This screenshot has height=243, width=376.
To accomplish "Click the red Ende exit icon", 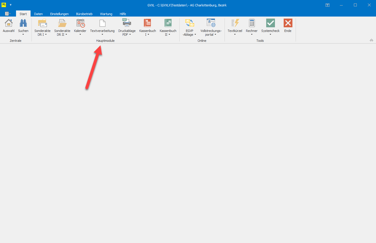I will tap(288, 23).
